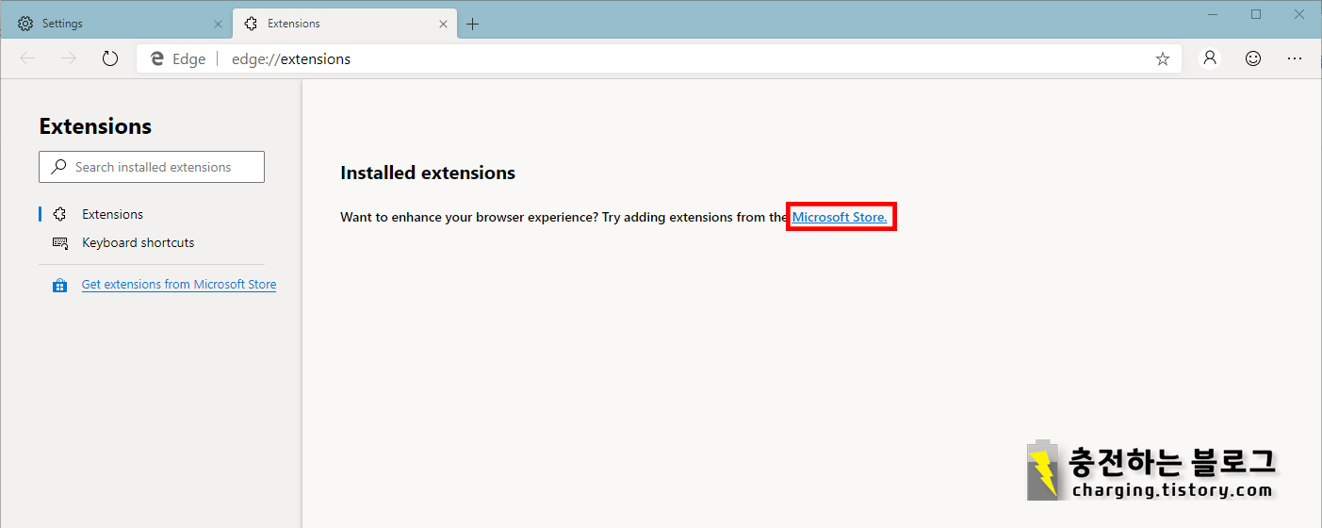Click the edge://extensions address bar
1322x528 pixels.
point(659,58)
